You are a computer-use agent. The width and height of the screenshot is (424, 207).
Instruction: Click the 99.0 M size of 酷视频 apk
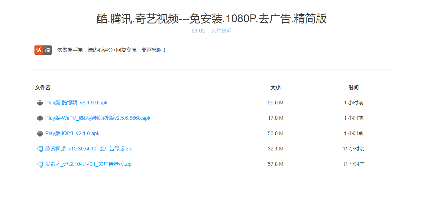pos(275,103)
